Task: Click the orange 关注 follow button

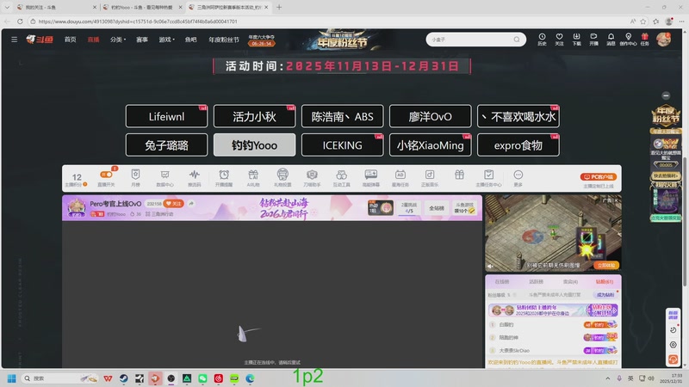Action: pyautogui.click(x=173, y=204)
